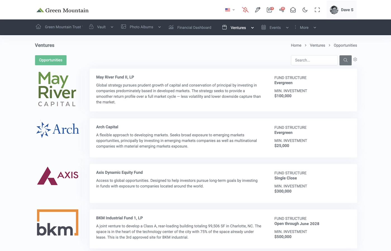This screenshot has width=391, height=251.
Task: Click the $500,000 minimum investment value
Action: (x=283, y=236)
